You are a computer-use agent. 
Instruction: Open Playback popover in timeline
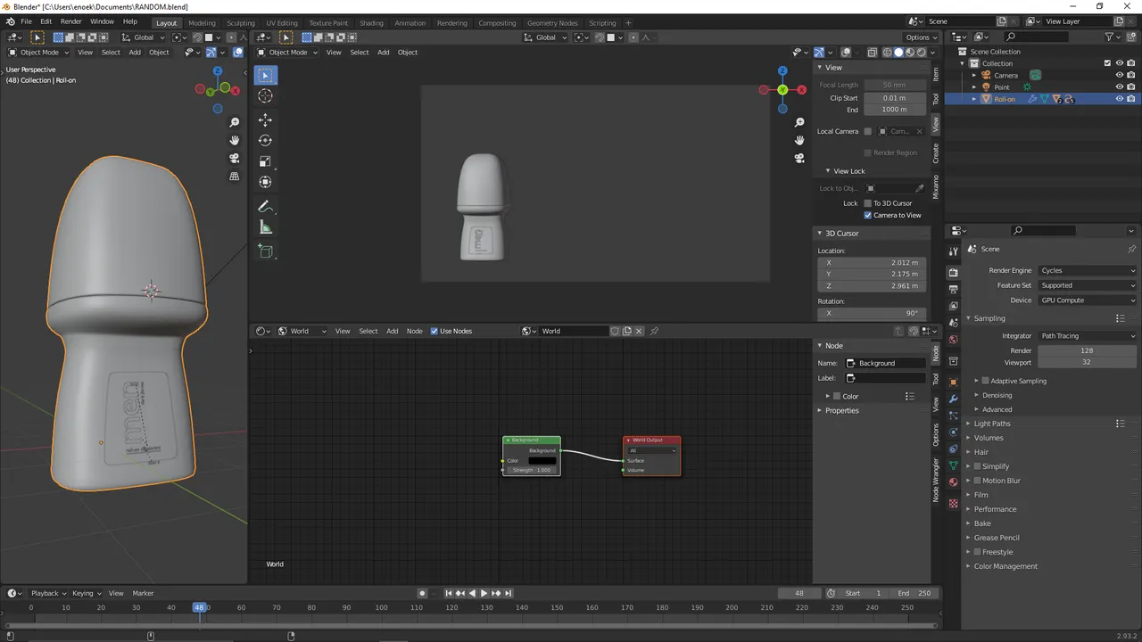point(48,593)
